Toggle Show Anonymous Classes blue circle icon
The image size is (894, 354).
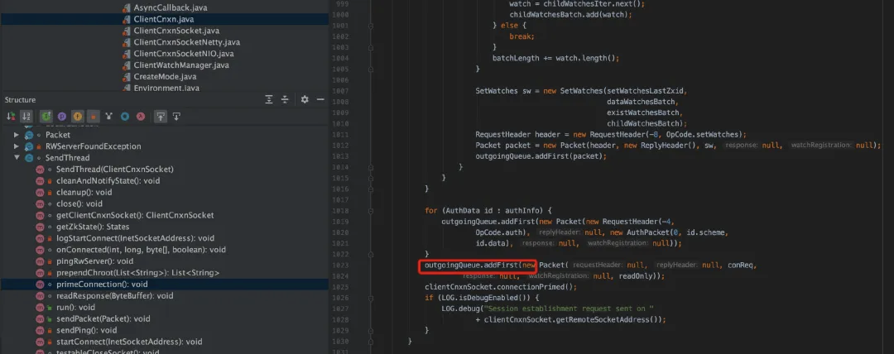click(125, 117)
